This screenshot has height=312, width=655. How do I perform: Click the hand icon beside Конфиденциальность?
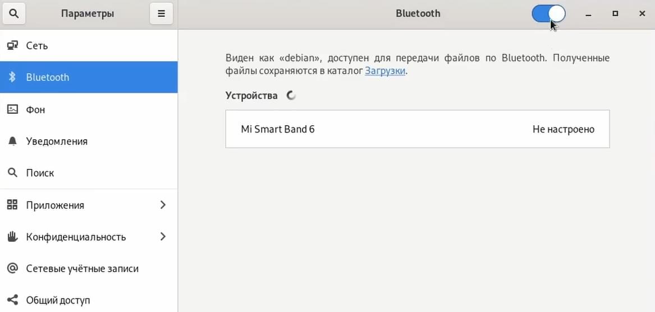point(13,237)
